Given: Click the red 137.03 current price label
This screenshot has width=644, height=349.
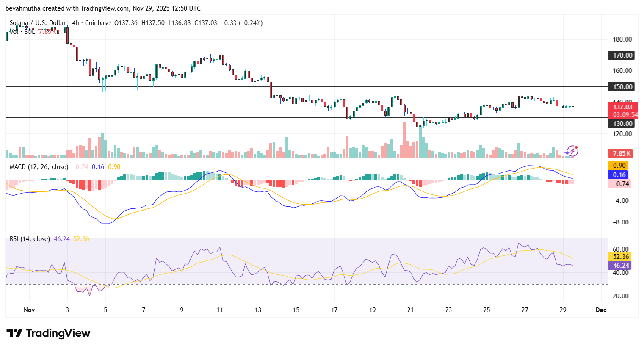Looking at the screenshot, I should click(622, 107).
